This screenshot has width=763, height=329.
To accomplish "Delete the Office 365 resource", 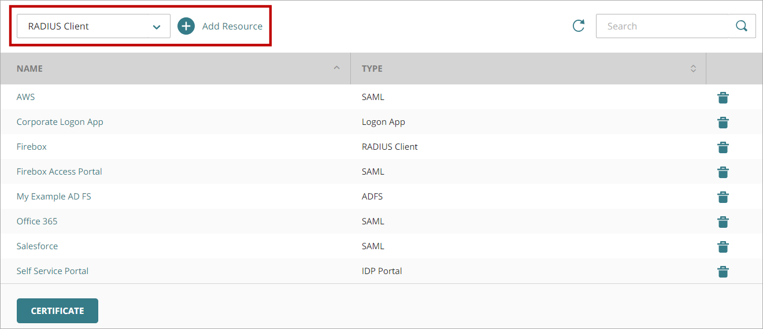I will click(723, 222).
